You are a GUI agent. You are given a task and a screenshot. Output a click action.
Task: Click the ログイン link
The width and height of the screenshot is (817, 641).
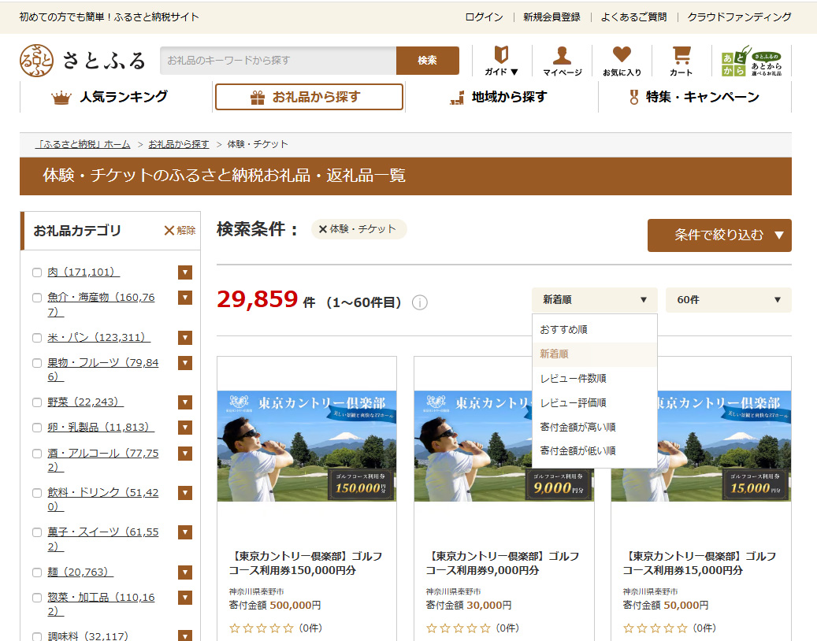coord(484,17)
